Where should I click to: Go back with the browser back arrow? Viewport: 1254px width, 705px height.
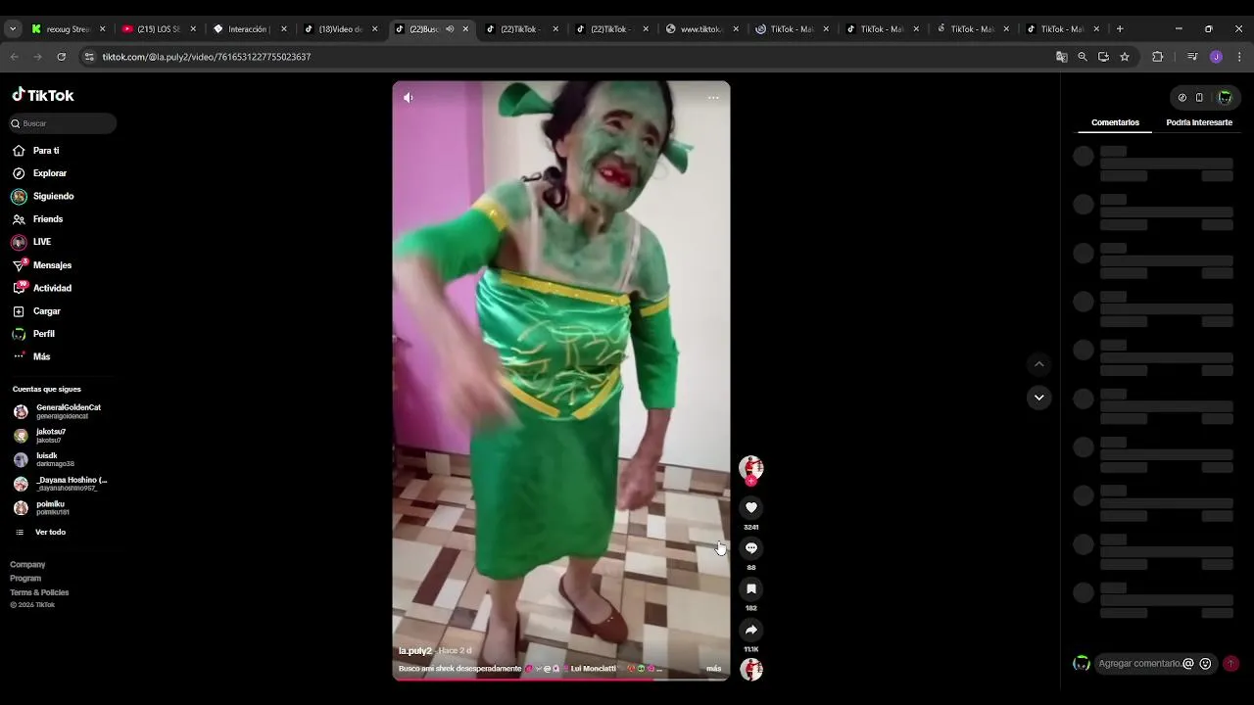[15, 57]
